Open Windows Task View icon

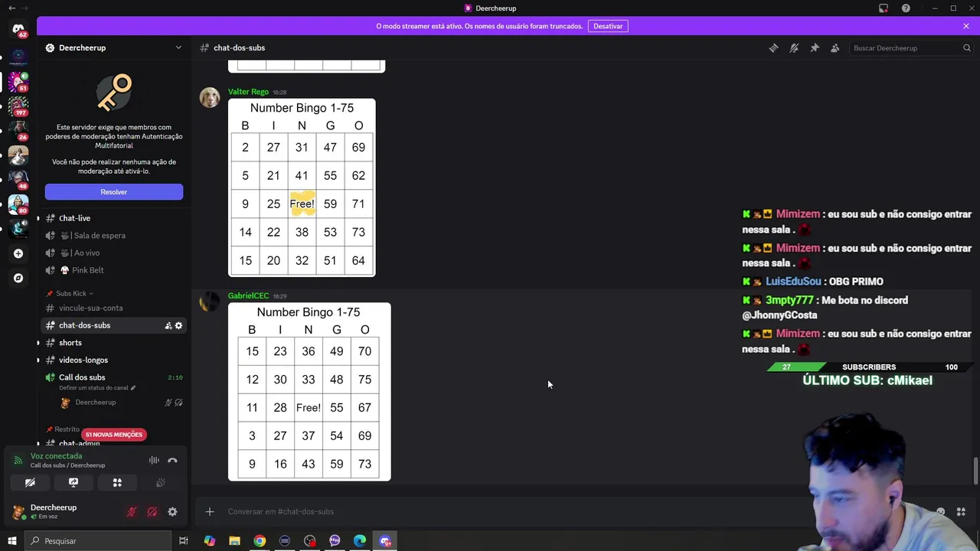184,541
